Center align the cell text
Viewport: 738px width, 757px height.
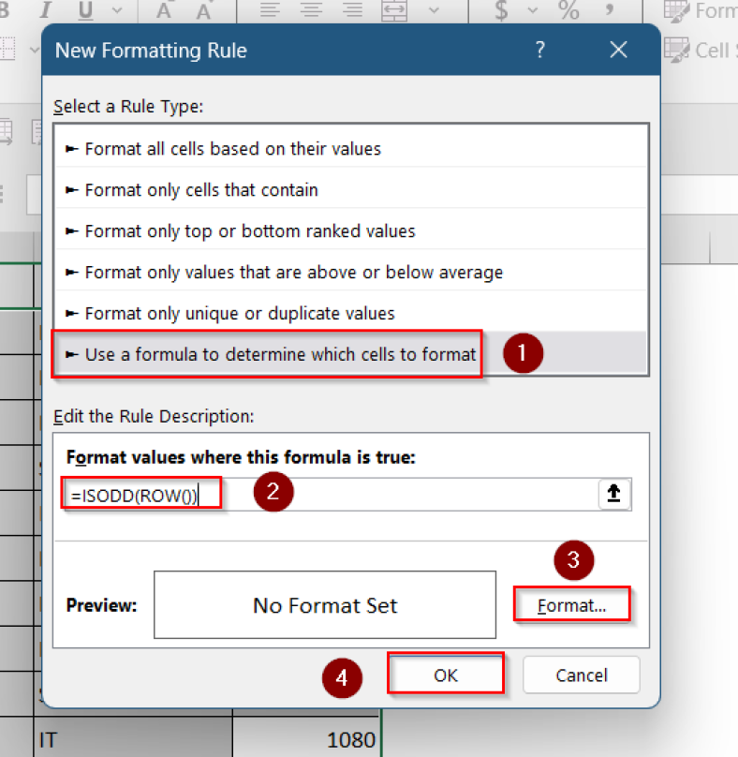(x=312, y=9)
